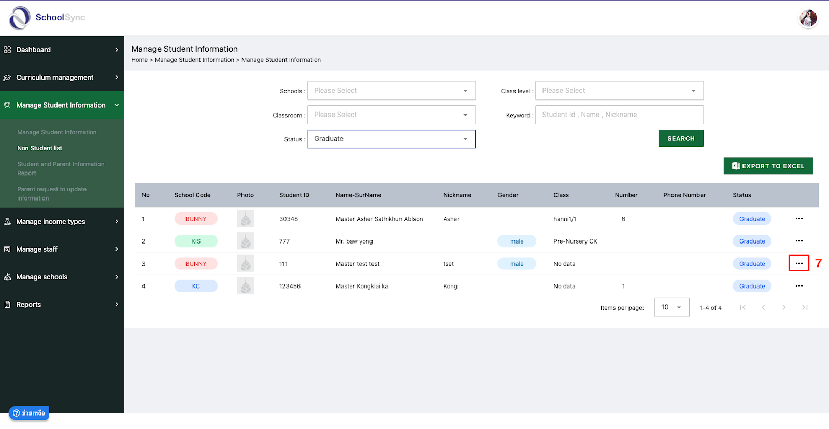Image resolution: width=829 pixels, height=429 pixels.
Task: Click student photo for ID 777
Action: (x=246, y=241)
